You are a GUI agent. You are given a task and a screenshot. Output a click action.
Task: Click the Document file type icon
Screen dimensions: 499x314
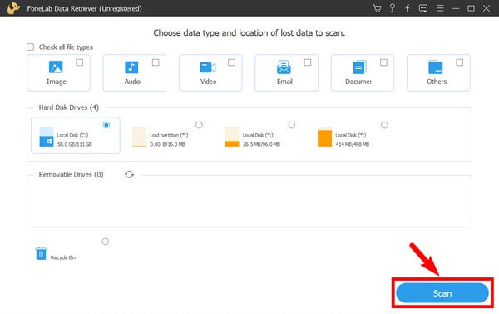click(x=359, y=67)
